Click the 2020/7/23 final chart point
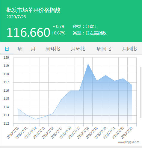 point(132,85)
